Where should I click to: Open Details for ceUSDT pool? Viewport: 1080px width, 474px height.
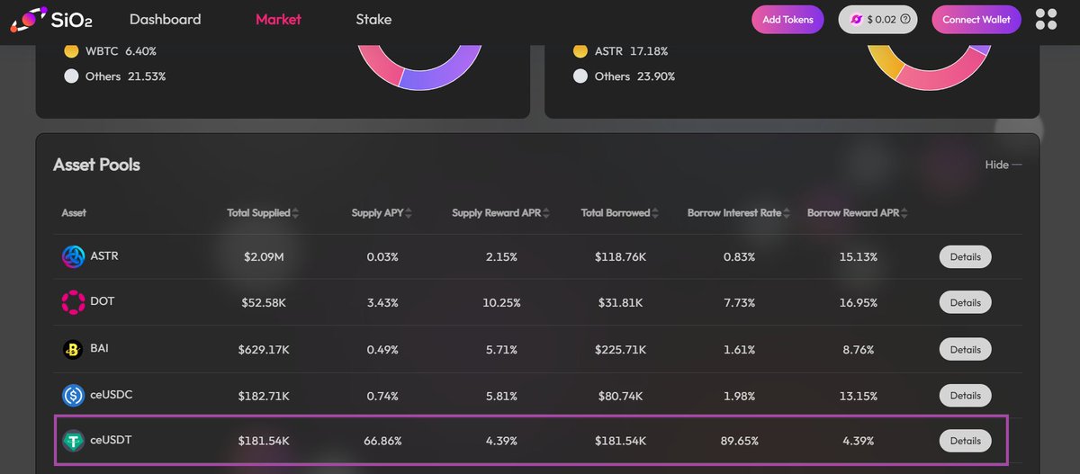pyautogui.click(x=966, y=441)
